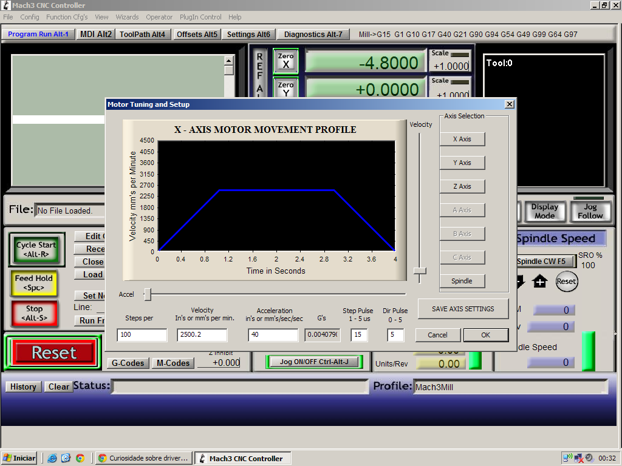The width and height of the screenshot is (622, 466).
Task: Click the X Scale value +1.0000
Action: 451,66
